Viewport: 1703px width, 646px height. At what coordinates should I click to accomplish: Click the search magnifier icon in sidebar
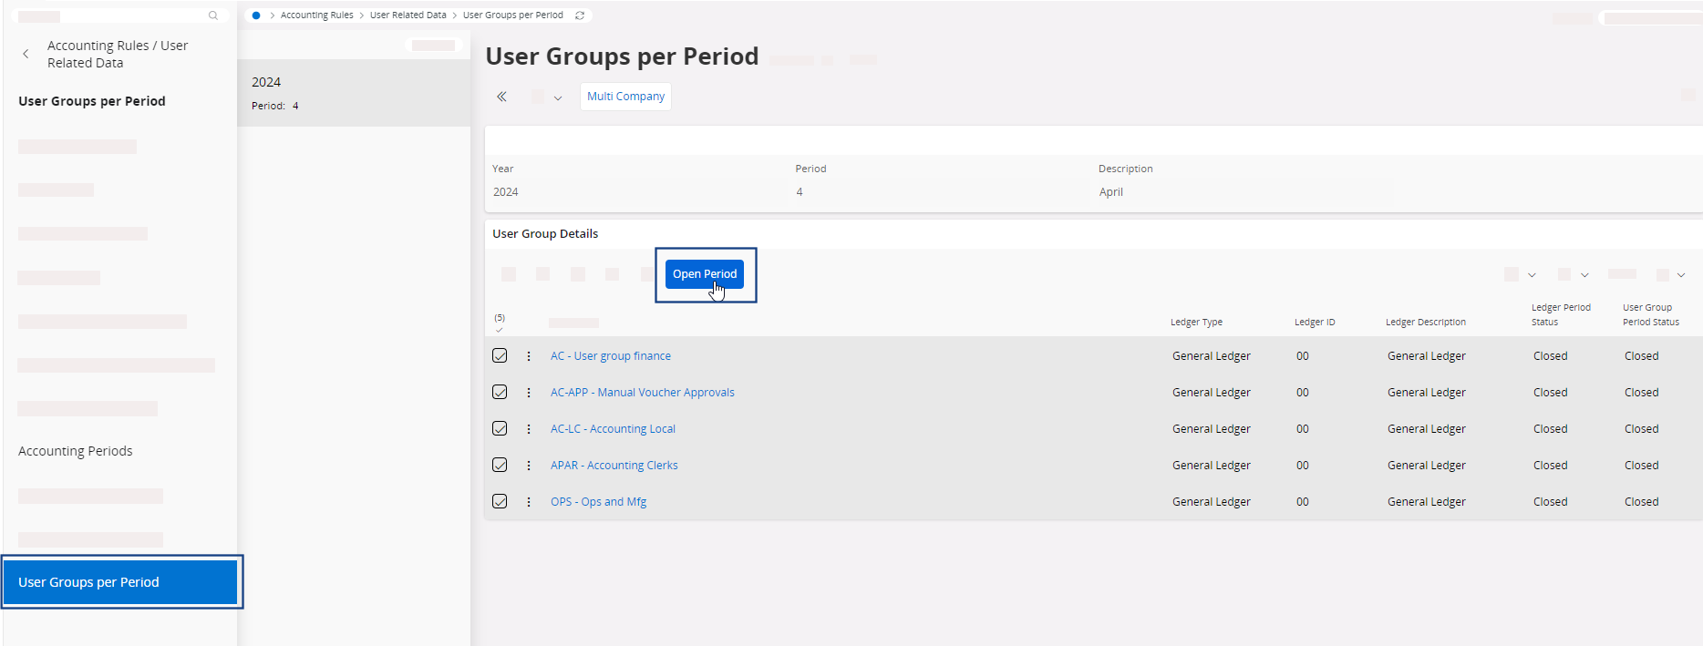point(213,15)
